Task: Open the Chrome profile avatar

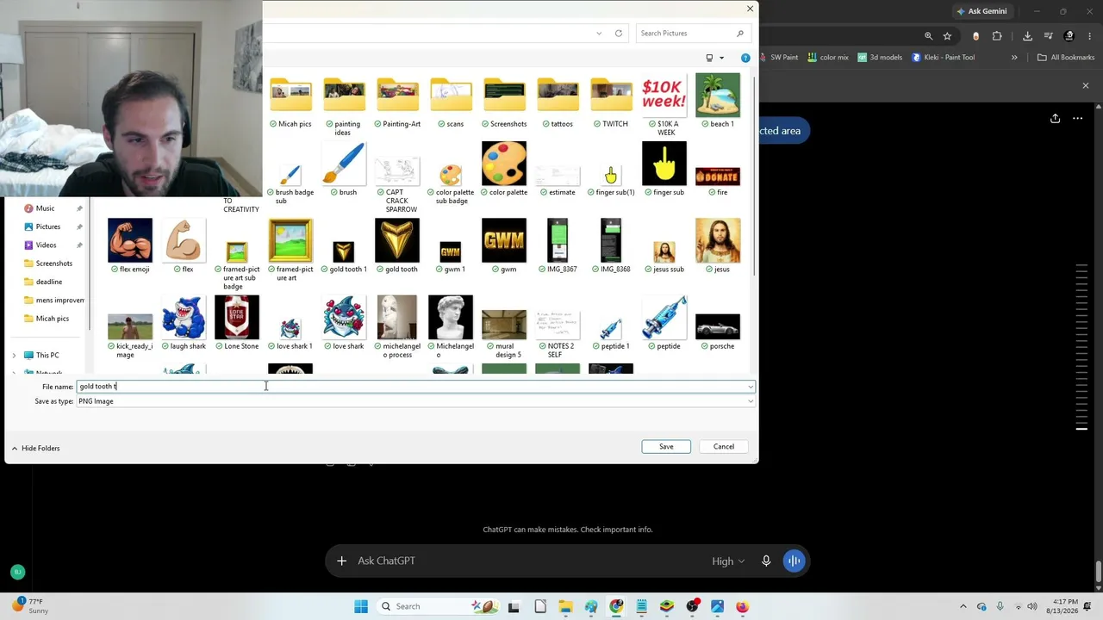Action: tap(1069, 36)
